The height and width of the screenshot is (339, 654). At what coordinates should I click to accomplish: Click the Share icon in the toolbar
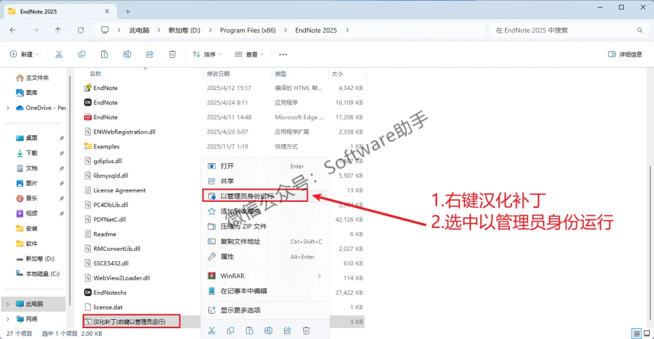pos(150,54)
